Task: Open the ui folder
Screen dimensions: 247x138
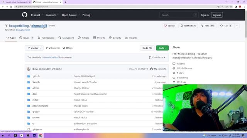Action: [x=34, y=123]
